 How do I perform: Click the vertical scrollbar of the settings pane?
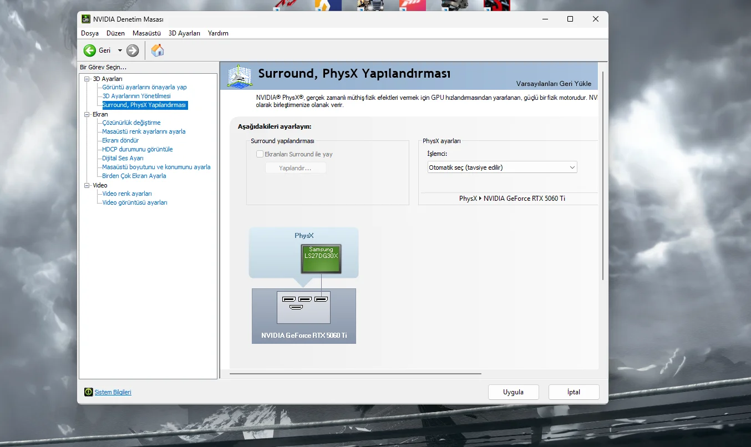(603, 175)
